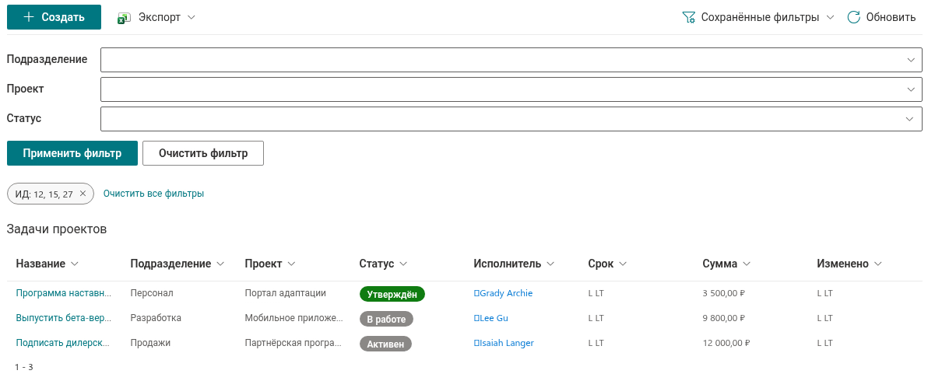Open the Grady Archie assignee link
The image size is (942, 381).
point(506,293)
